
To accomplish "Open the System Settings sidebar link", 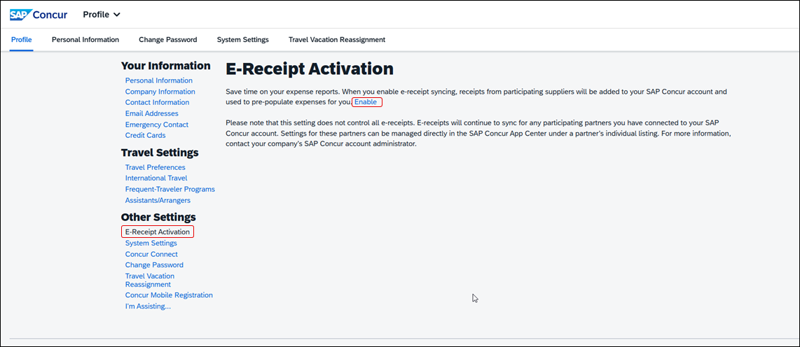I will tap(151, 243).
